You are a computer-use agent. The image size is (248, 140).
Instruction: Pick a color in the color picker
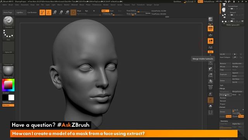pyautogui.click(x=8, y=85)
